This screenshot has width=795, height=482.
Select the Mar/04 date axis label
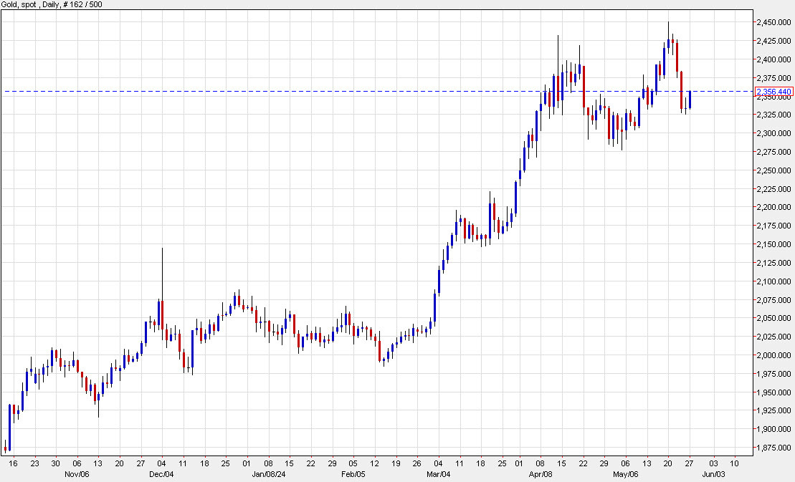[440, 473]
